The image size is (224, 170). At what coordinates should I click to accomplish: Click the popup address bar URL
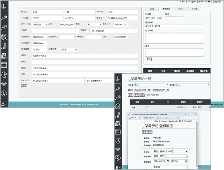click(x=162, y=118)
